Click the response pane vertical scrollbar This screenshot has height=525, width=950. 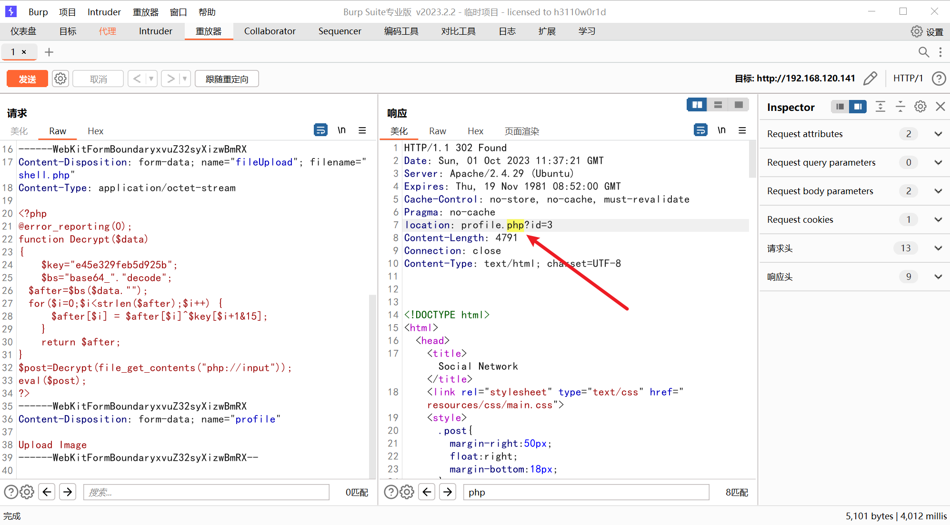[x=752, y=159]
